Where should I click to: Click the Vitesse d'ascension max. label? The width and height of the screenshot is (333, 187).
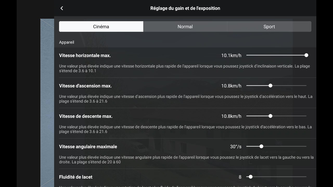click(85, 86)
